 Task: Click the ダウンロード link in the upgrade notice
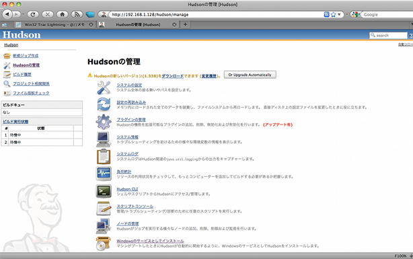coord(172,76)
